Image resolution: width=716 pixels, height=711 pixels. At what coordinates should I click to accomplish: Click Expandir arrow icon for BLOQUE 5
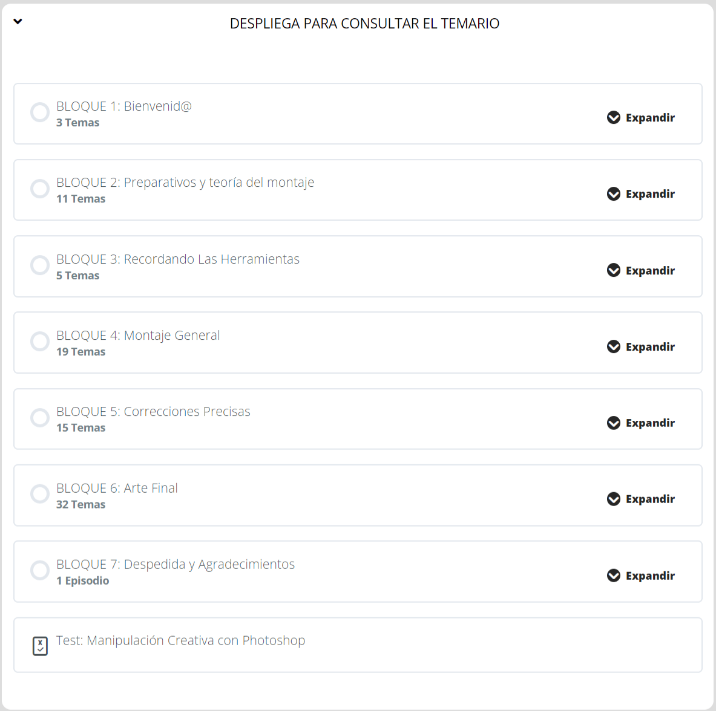[x=614, y=423]
